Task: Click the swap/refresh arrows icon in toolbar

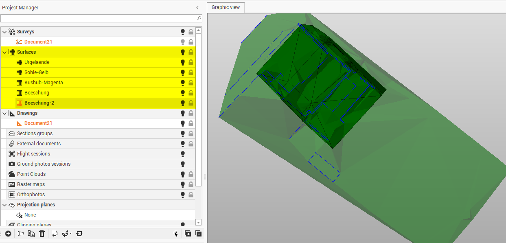Action: (79, 234)
